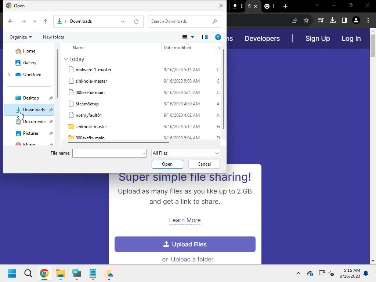Screen dimensions: 376x282
Task: Click the Sign Up link
Action: pos(318,39)
